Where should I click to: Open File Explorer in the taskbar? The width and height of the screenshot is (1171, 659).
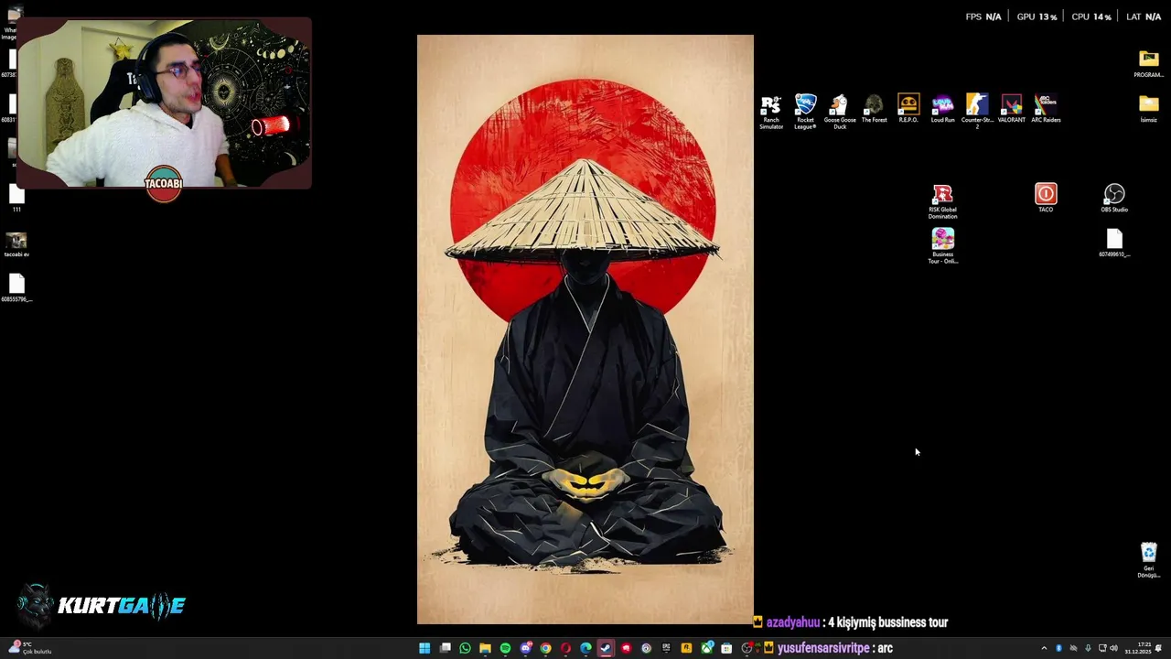[485, 648]
